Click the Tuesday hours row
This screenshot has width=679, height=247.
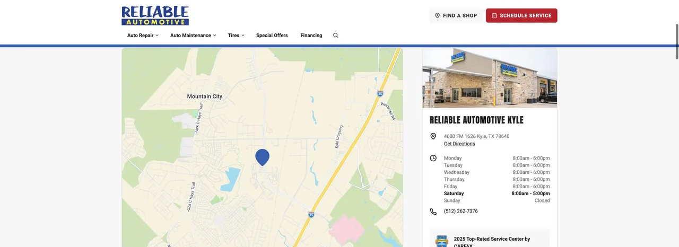pyautogui.click(x=497, y=165)
